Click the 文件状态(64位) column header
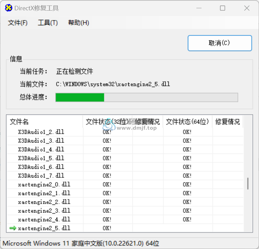Image resolution: width=259 pixels, height=249 pixels. click(x=187, y=122)
